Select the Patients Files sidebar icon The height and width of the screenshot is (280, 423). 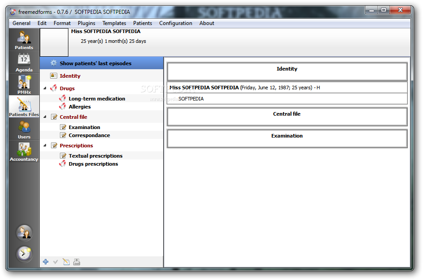tap(24, 107)
